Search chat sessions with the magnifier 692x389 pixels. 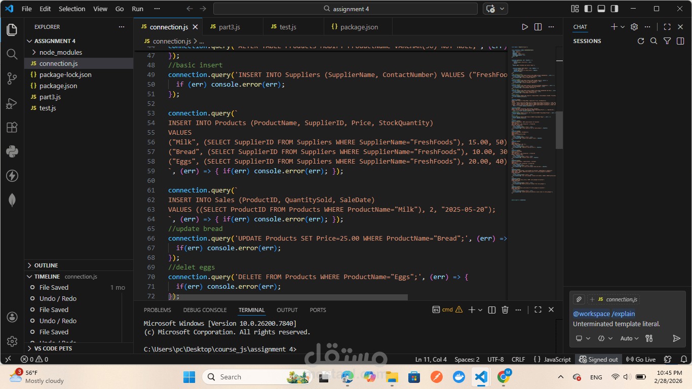(x=654, y=41)
